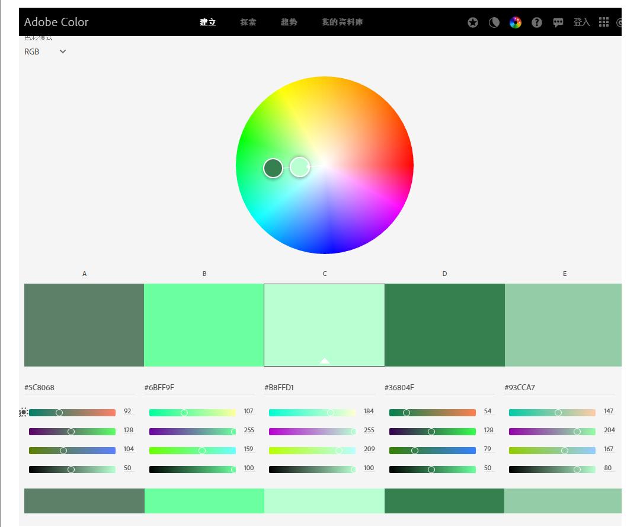
Task: Click the brightness sun icon beside sliders
Action: click(x=24, y=412)
